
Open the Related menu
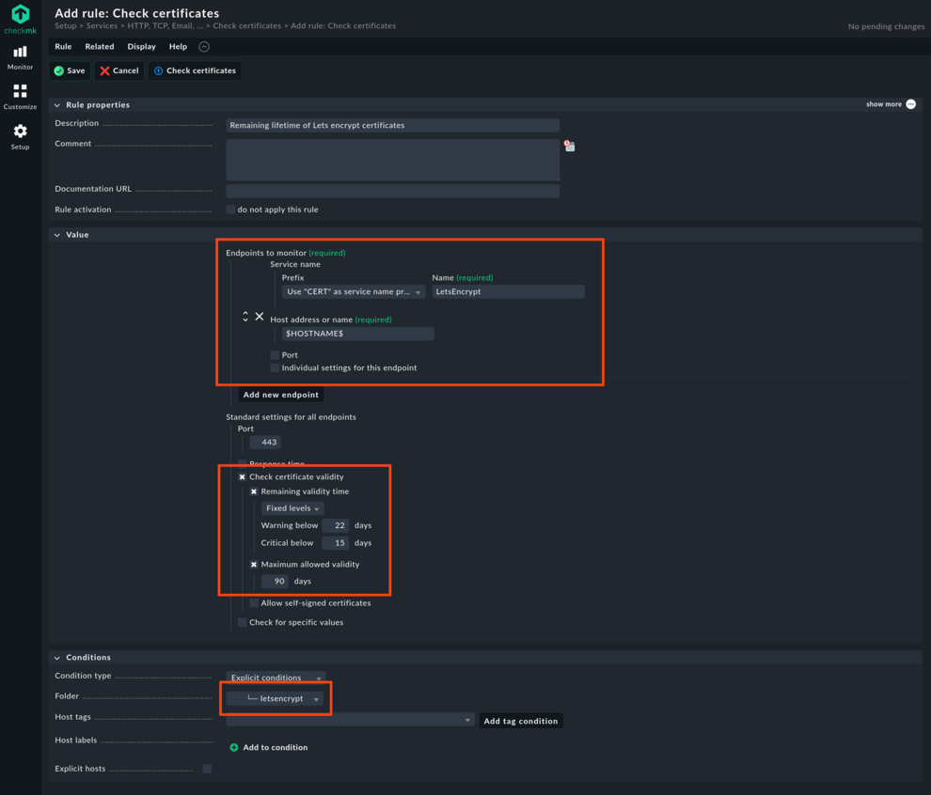point(102,46)
